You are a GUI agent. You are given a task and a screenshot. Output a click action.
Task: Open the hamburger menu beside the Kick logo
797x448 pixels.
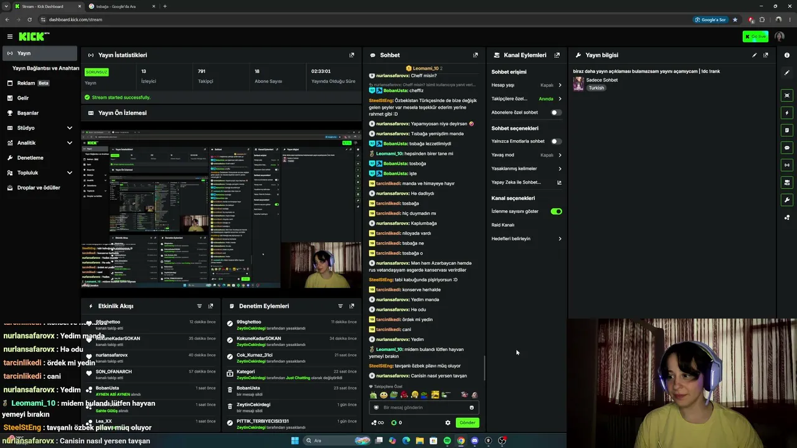coord(10,37)
